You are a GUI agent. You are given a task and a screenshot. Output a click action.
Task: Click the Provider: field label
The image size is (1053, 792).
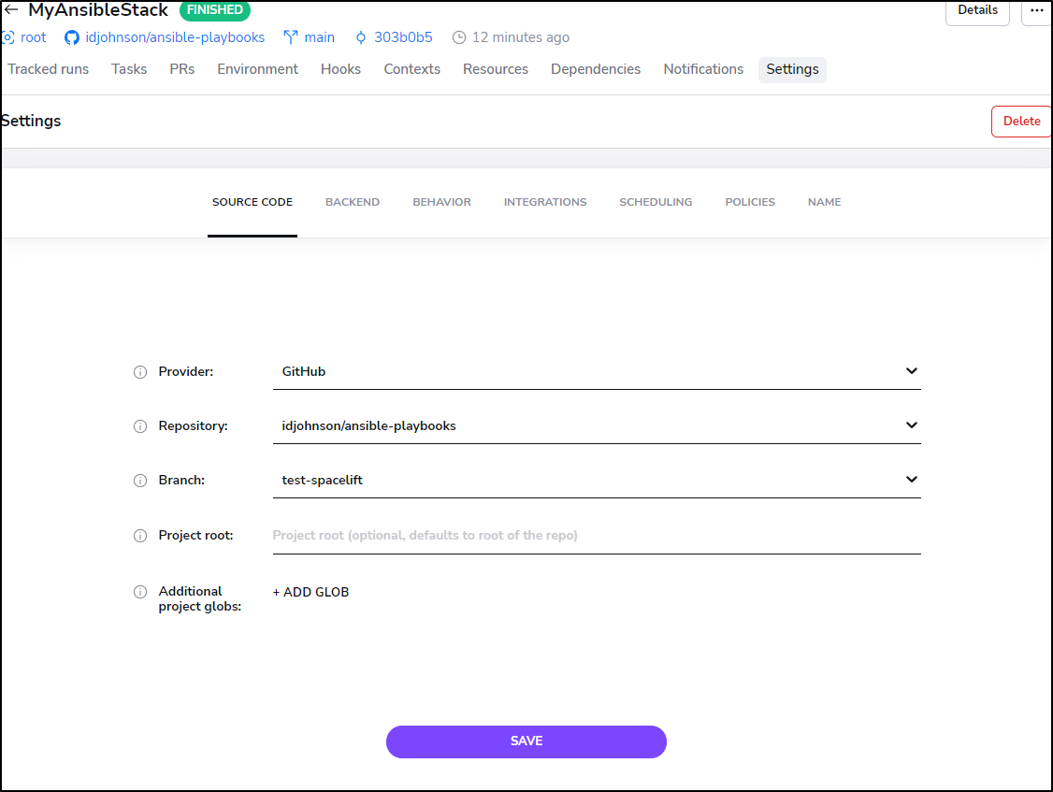(x=186, y=371)
